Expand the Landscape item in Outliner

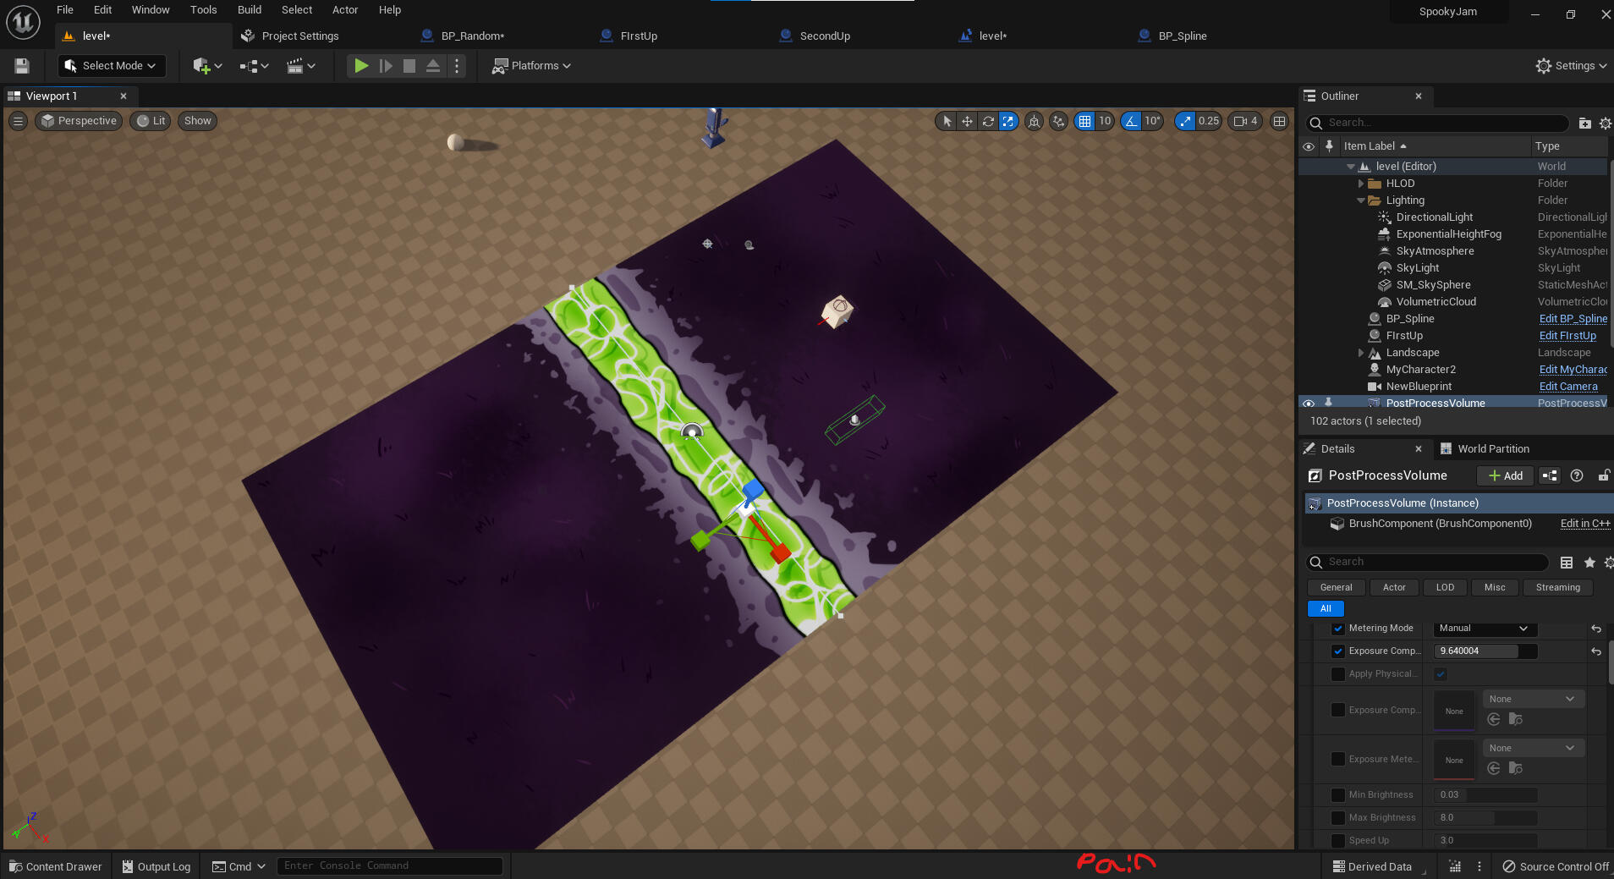pyautogui.click(x=1361, y=353)
